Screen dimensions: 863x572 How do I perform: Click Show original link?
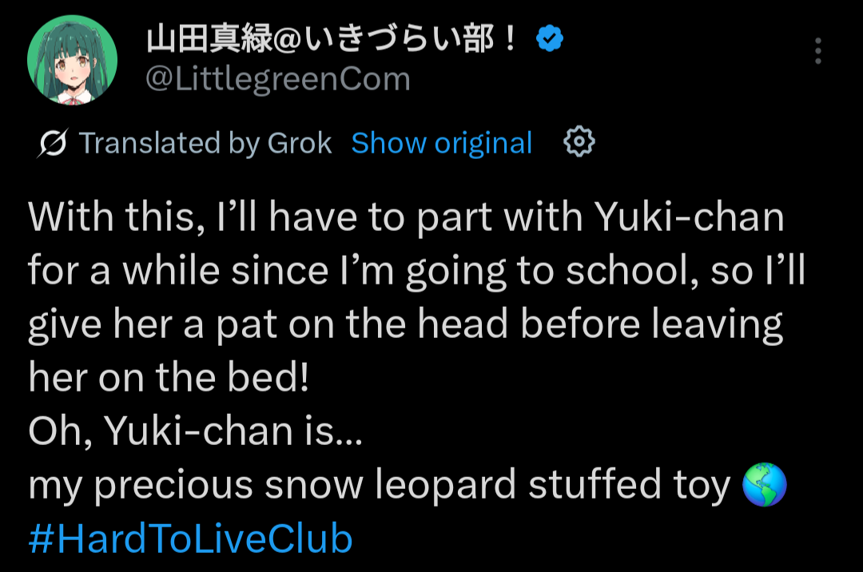[x=441, y=144]
